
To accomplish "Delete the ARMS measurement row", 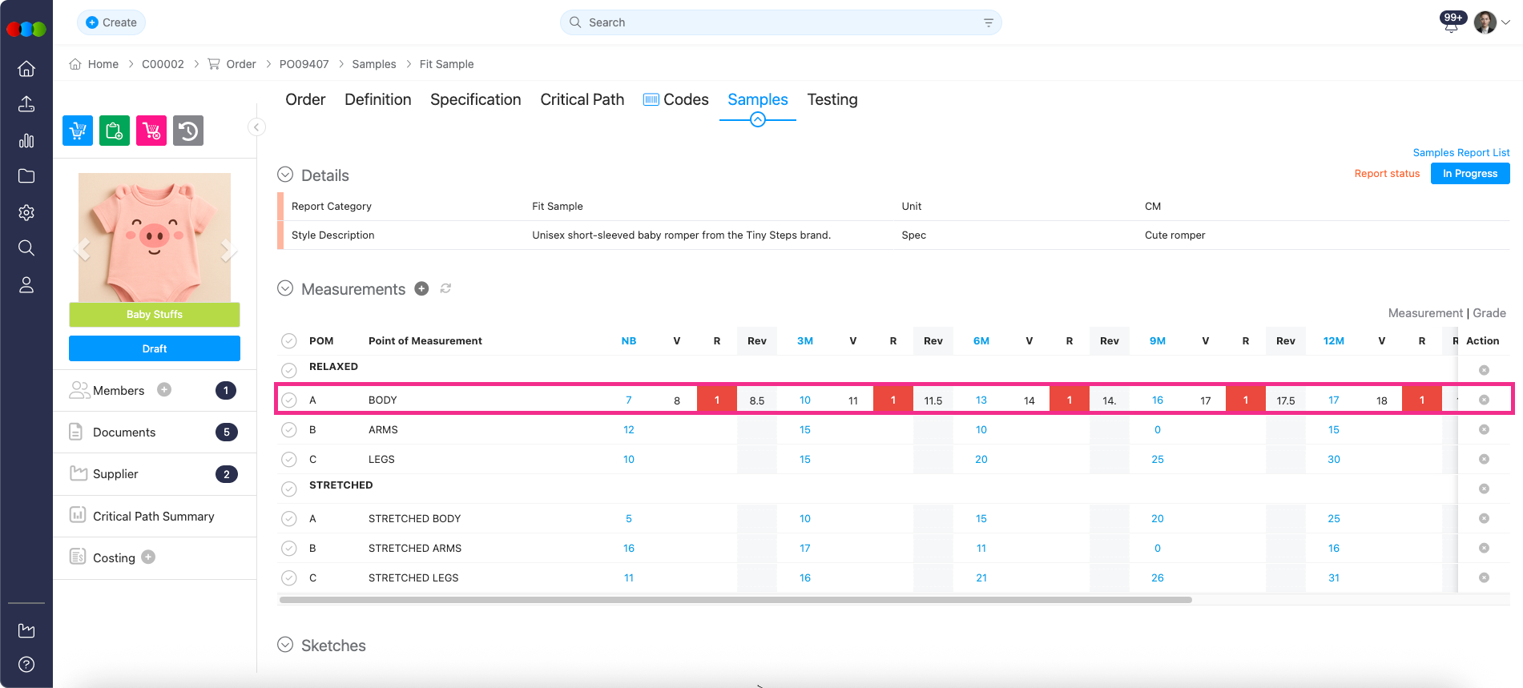I will click(x=1484, y=430).
